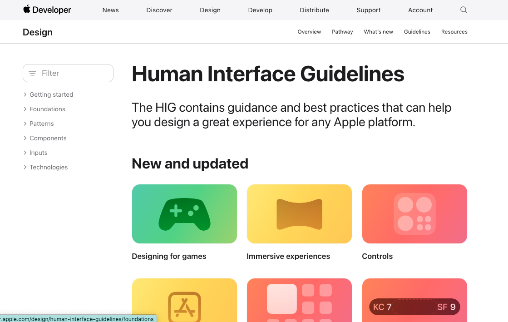Expand the Components section chevron
This screenshot has height=322, width=508.
[25, 138]
